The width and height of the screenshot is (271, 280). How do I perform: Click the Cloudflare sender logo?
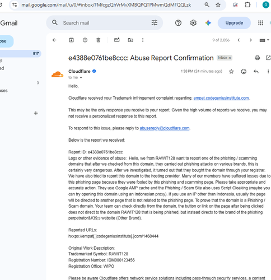point(57,74)
